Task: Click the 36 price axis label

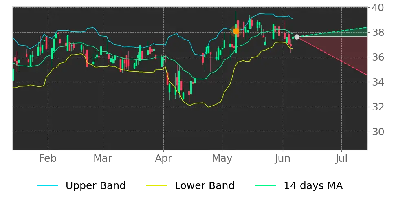Action: click(x=378, y=57)
